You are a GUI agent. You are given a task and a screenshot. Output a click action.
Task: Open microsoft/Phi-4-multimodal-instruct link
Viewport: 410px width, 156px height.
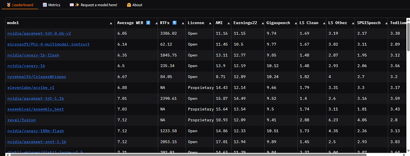tap(48, 44)
